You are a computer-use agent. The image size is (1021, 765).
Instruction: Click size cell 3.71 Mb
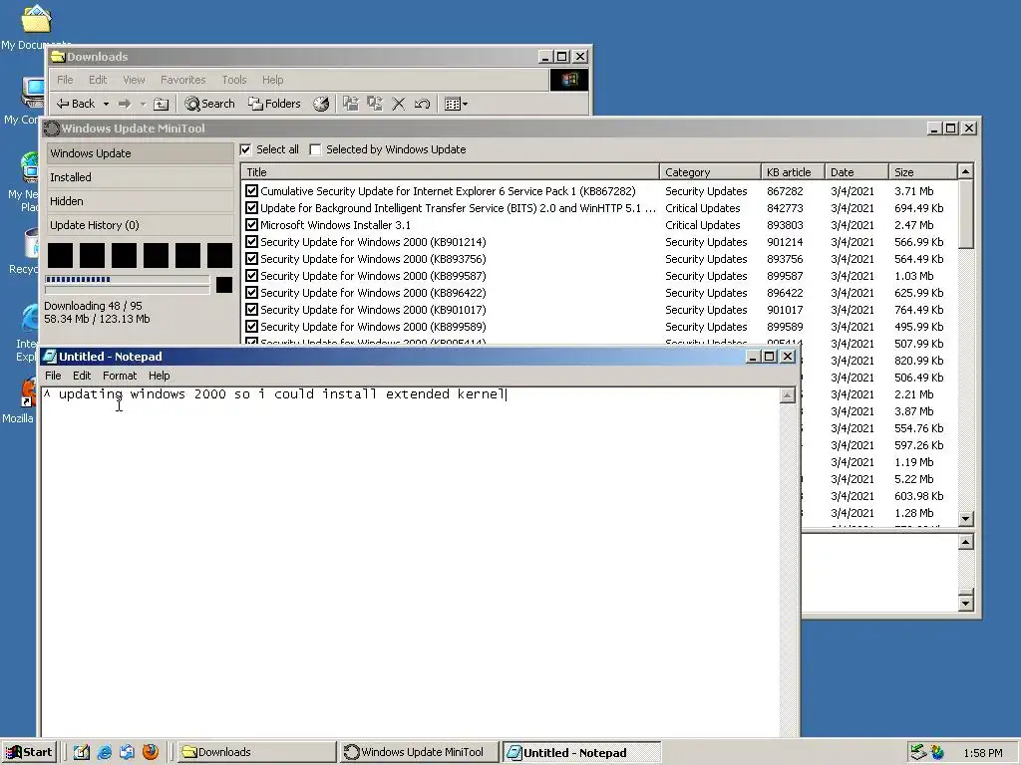[913, 191]
